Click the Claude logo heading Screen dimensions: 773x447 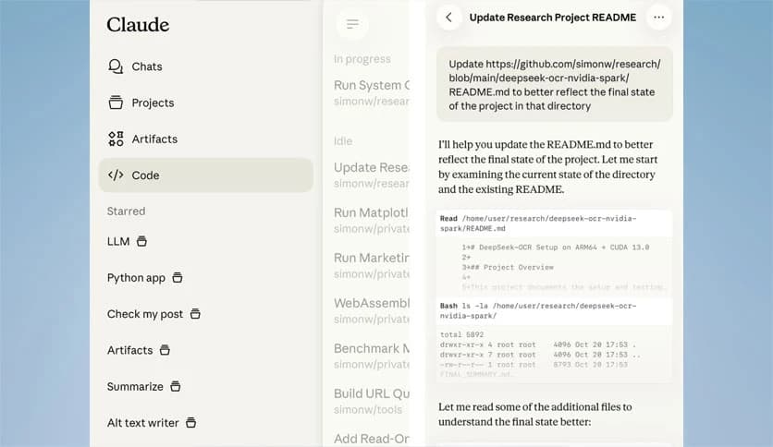click(x=138, y=25)
